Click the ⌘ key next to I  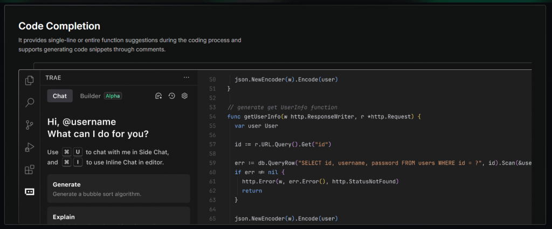(66, 163)
